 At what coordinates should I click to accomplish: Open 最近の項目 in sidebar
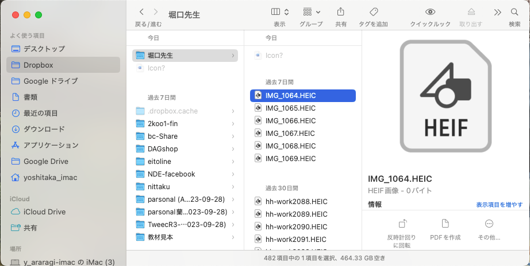tap(63, 114)
